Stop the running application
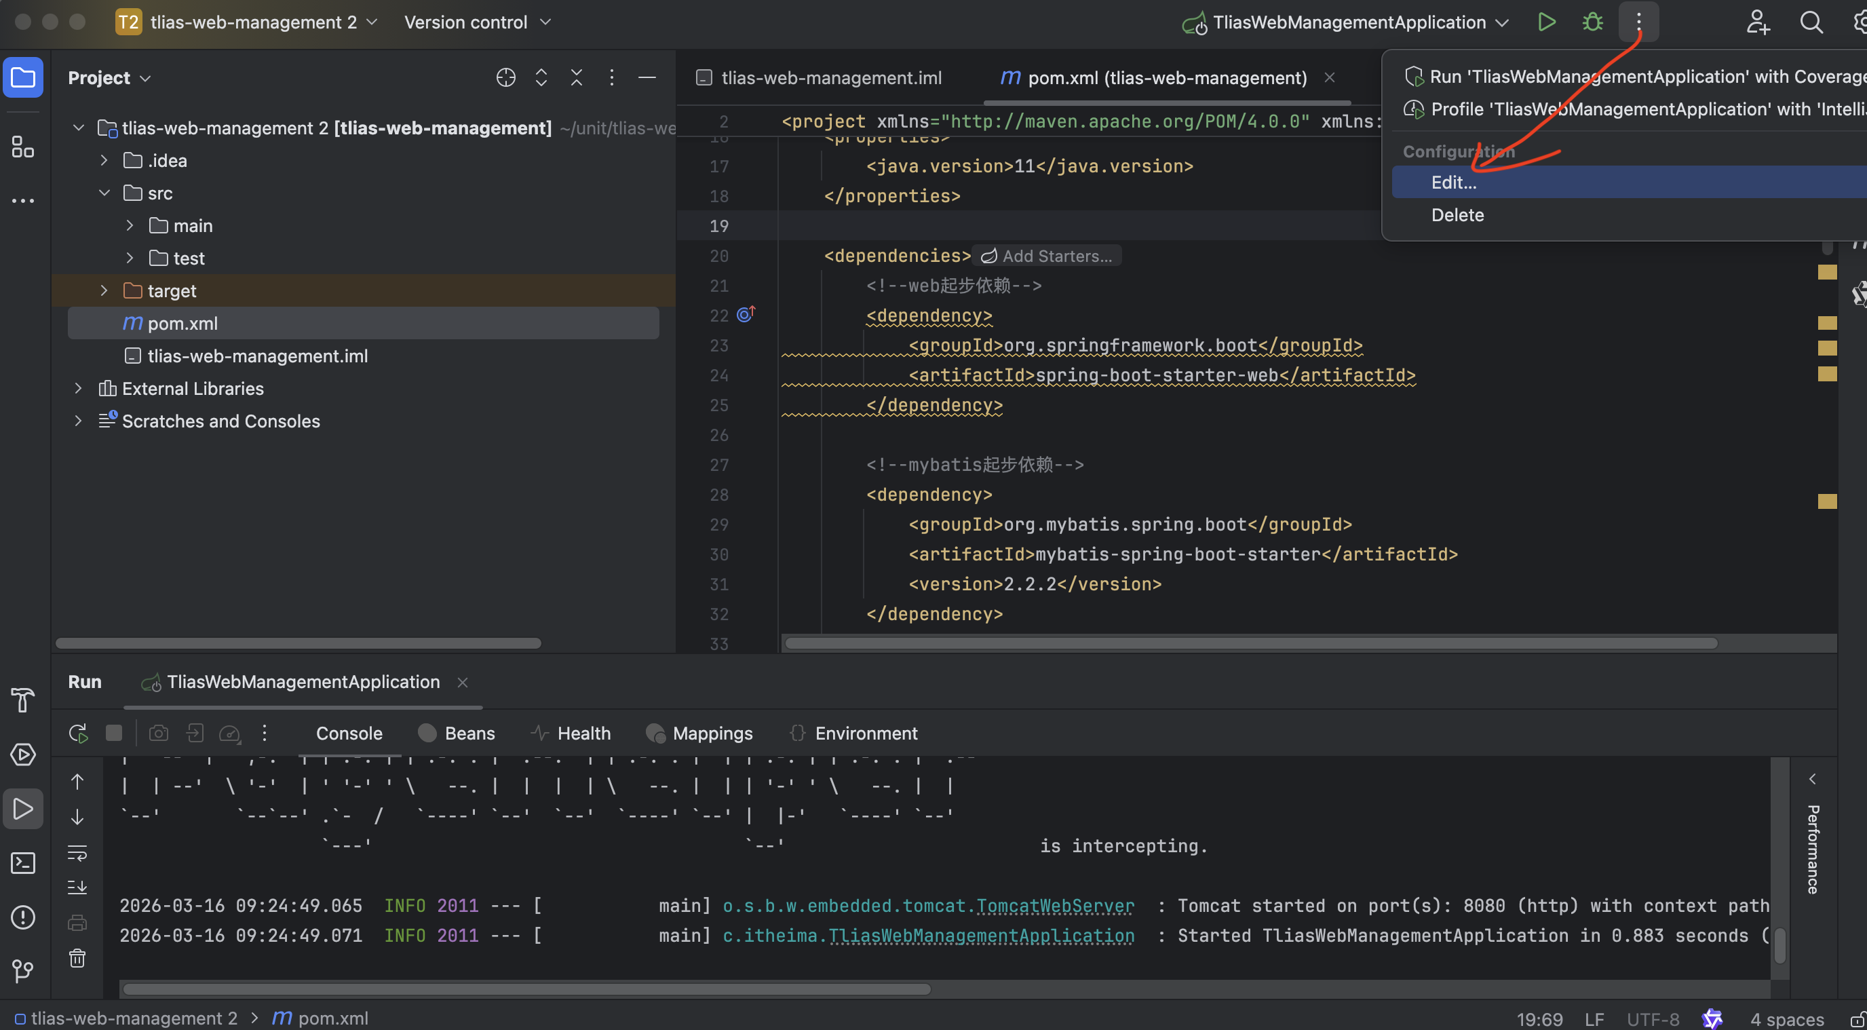 [x=114, y=733]
